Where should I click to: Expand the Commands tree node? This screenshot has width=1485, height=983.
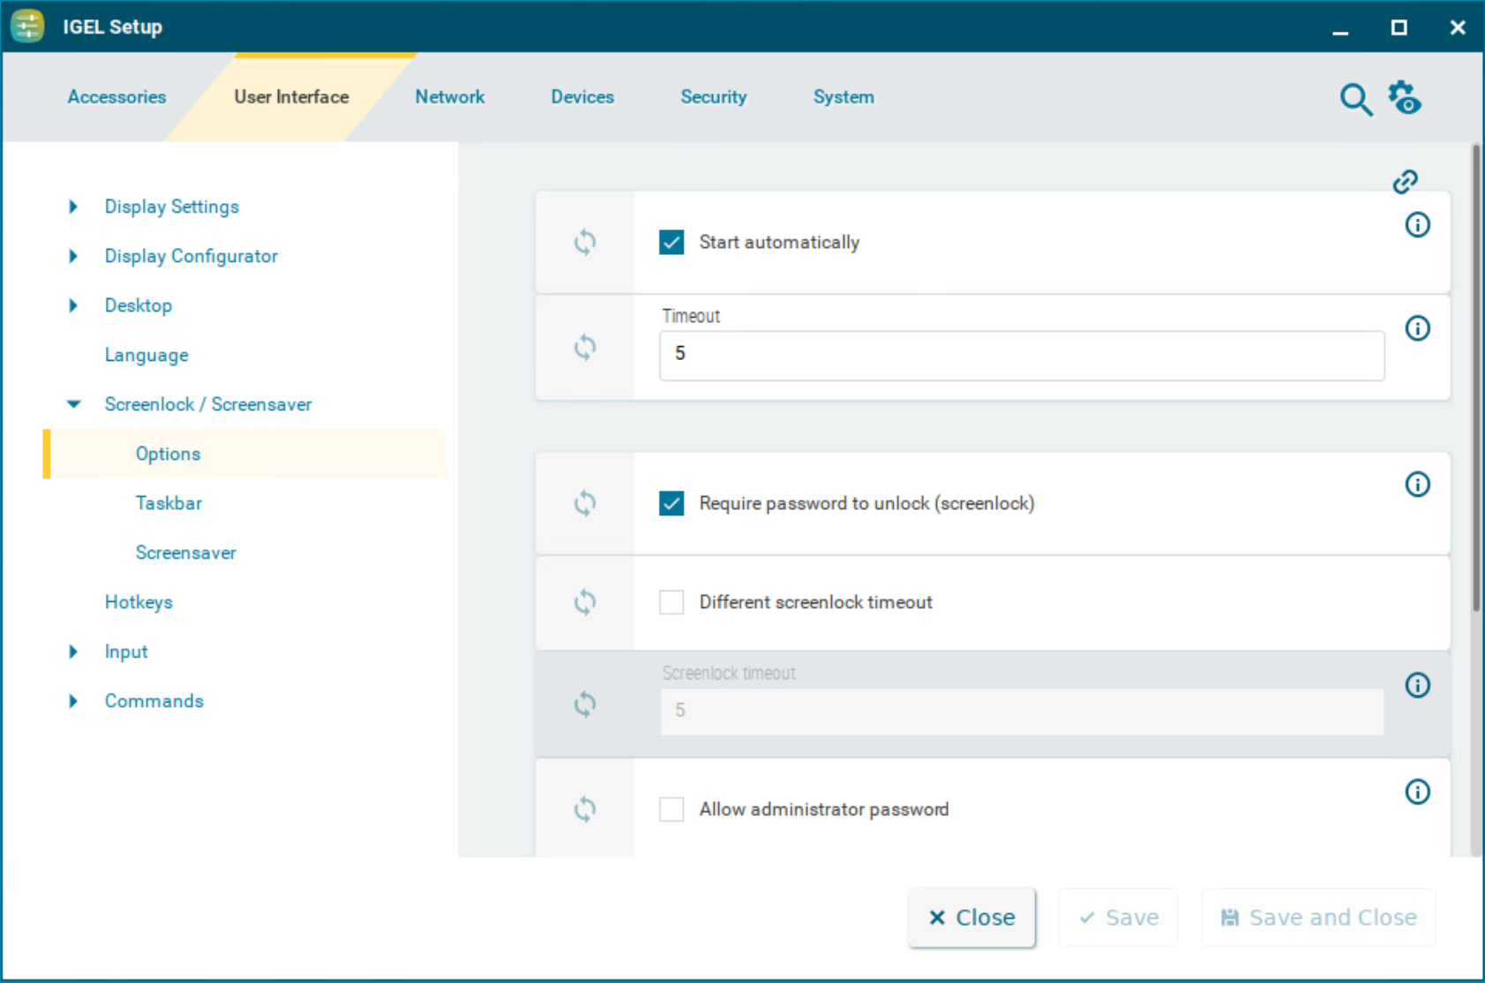[73, 701]
